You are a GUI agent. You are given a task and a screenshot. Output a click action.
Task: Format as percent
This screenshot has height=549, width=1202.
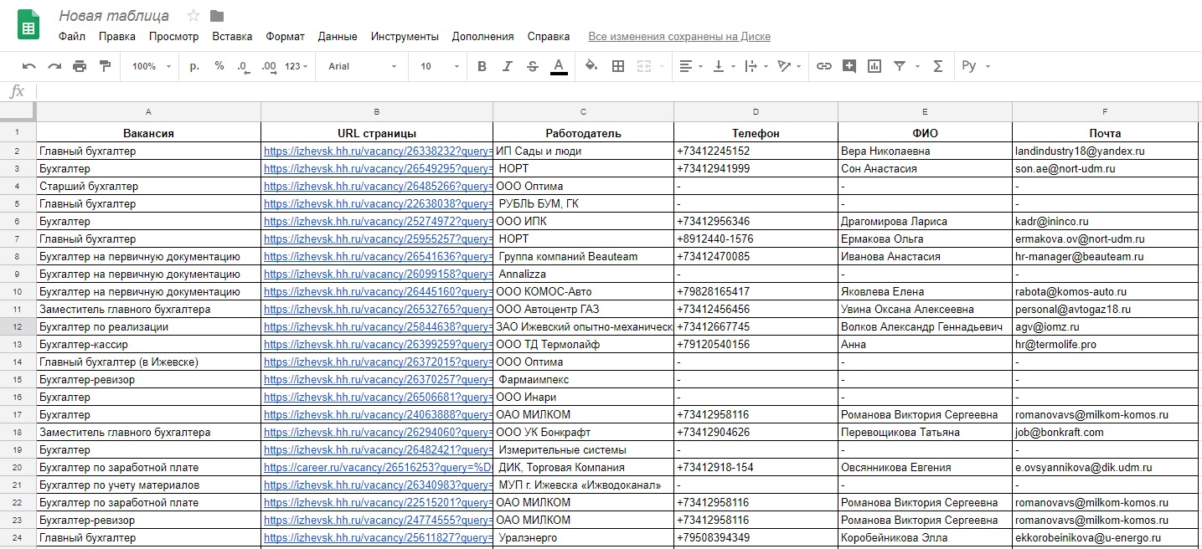[x=219, y=66]
